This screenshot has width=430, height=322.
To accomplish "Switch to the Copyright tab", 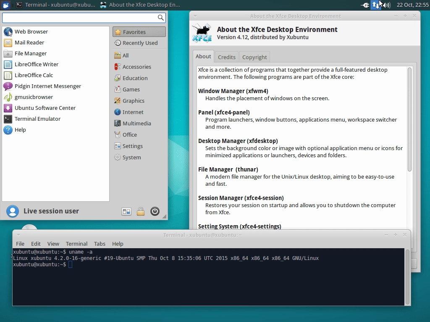I will [254, 57].
